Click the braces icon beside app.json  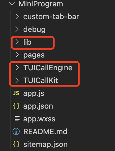pos(16,106)
